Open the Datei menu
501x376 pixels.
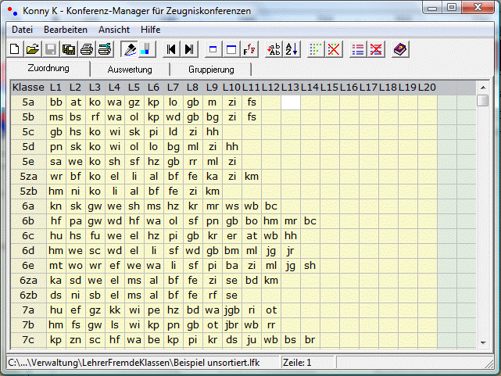pyautogui.click(x=22, y=29)
